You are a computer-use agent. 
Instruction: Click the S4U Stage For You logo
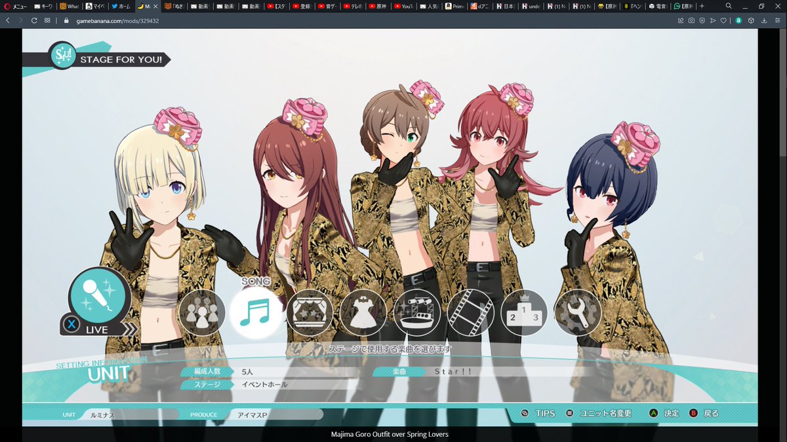tap(63, 56)
